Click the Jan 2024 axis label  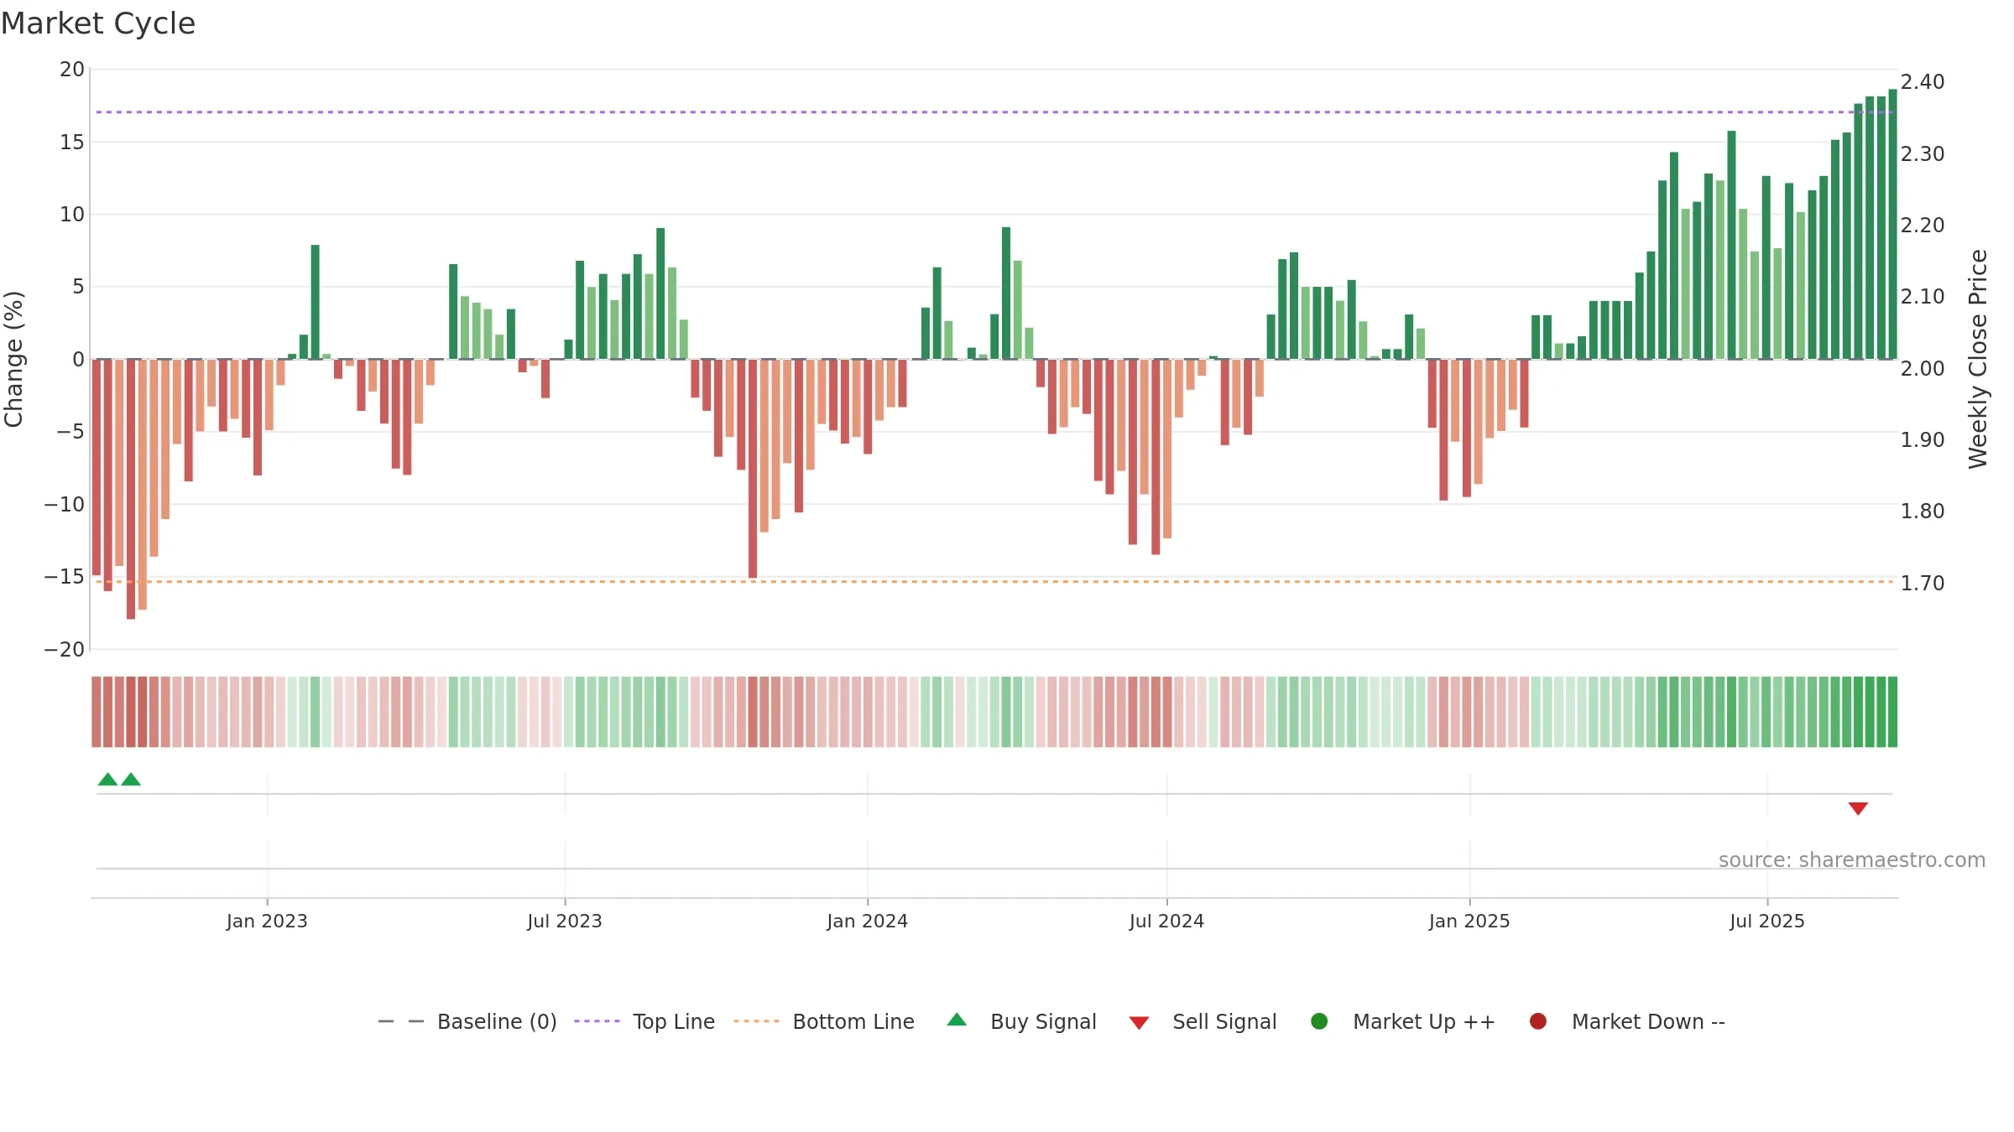867,921
